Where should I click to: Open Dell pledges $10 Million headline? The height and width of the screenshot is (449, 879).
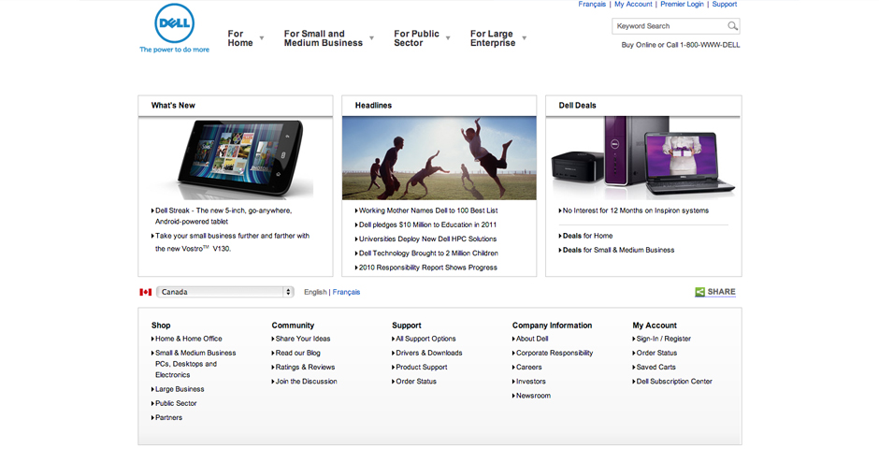coord(427,224)
